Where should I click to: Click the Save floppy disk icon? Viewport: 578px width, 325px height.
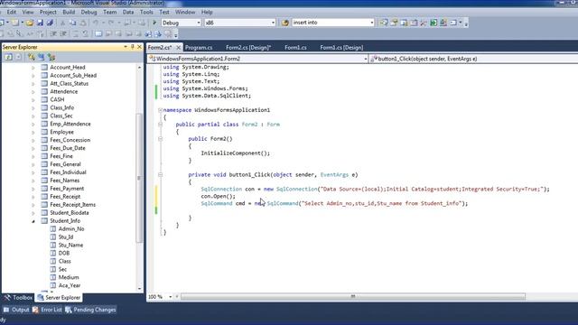[x=40, y=23]
